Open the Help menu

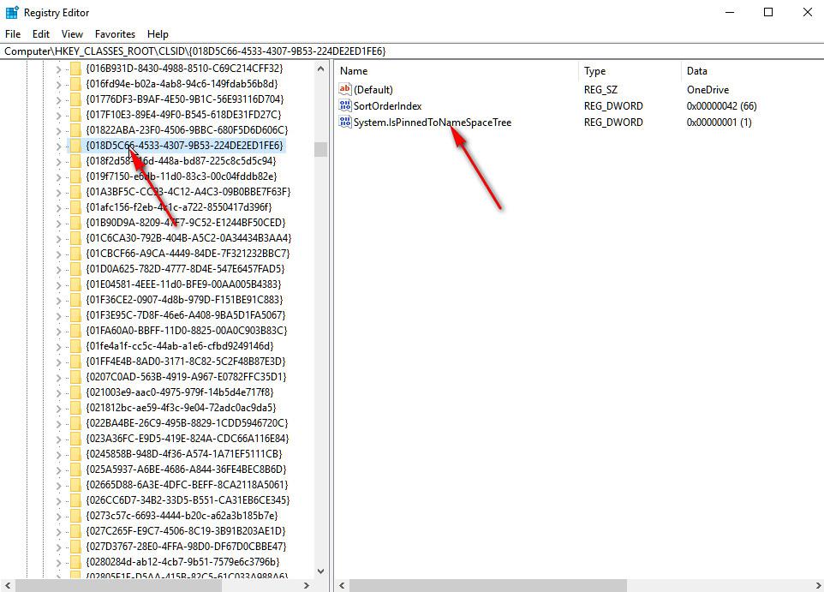click(158, 34)
